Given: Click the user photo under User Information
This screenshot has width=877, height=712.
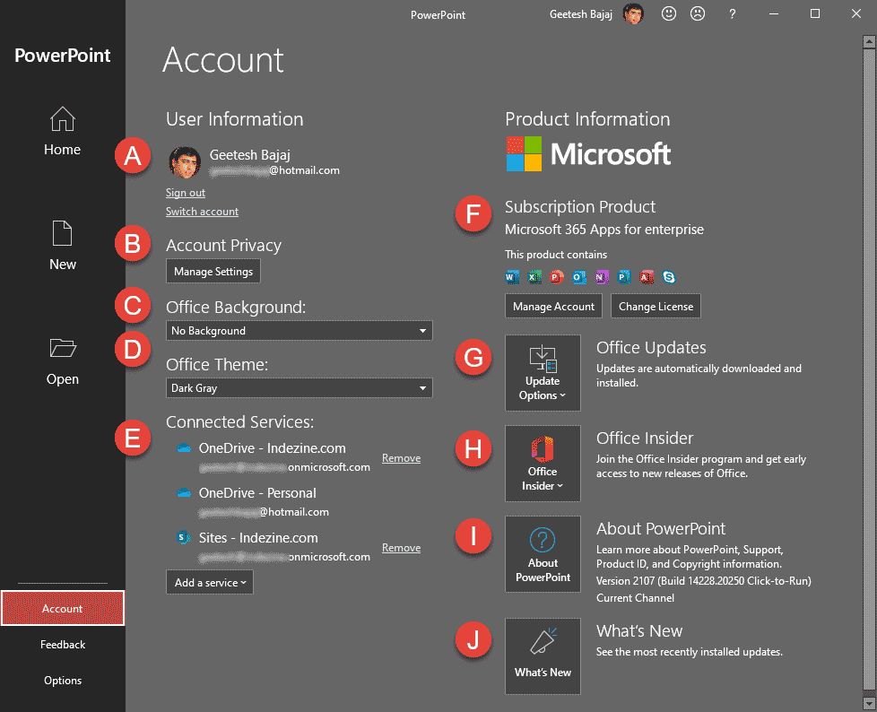Looking at the screenshot, I should (x=185, y=162).
